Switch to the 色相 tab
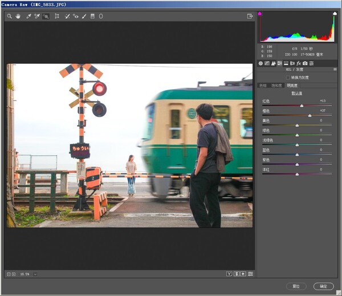This screenshot has height=296, width=342. 263,86
